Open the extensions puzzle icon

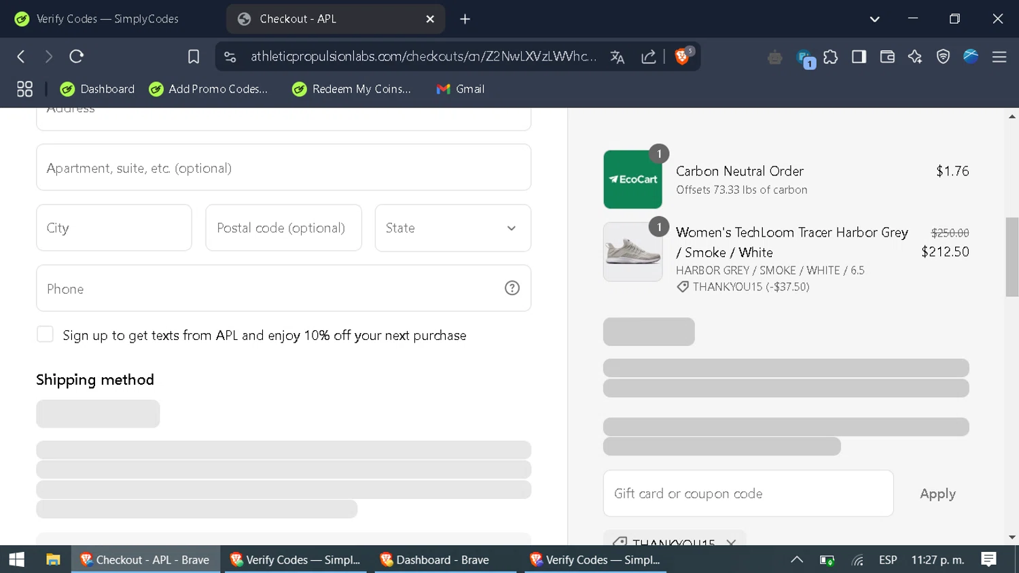click(831, 57)
